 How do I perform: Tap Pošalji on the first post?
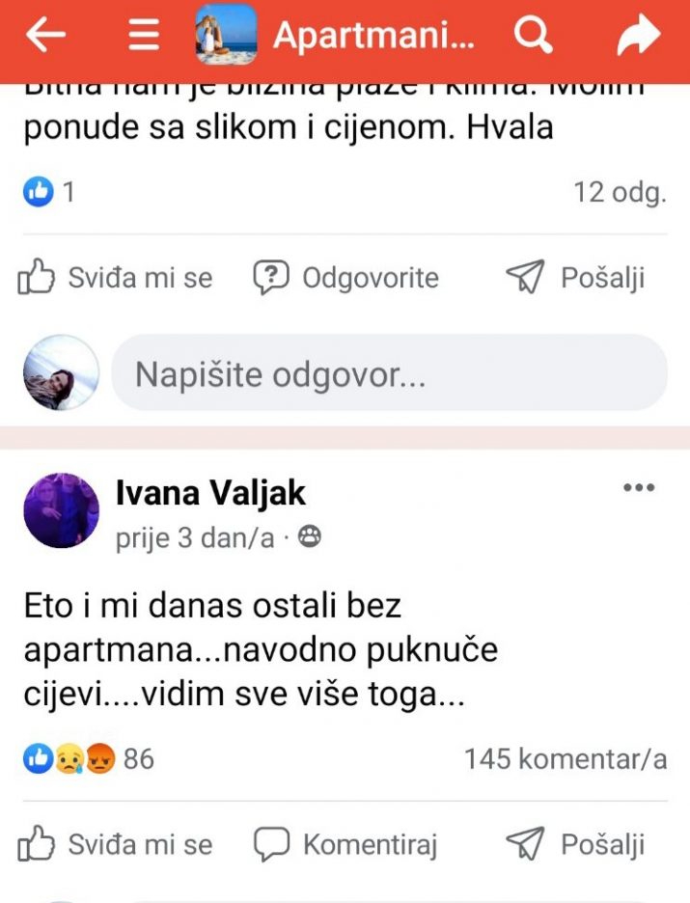click(575, 279)
